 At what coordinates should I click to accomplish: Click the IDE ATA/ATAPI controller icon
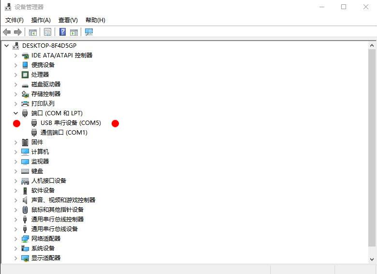pos(25,55)
